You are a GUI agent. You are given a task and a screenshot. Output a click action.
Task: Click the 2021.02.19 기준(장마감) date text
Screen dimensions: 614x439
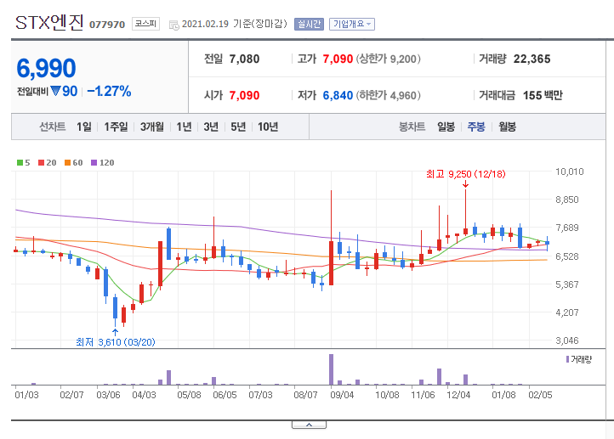point(234,24)
